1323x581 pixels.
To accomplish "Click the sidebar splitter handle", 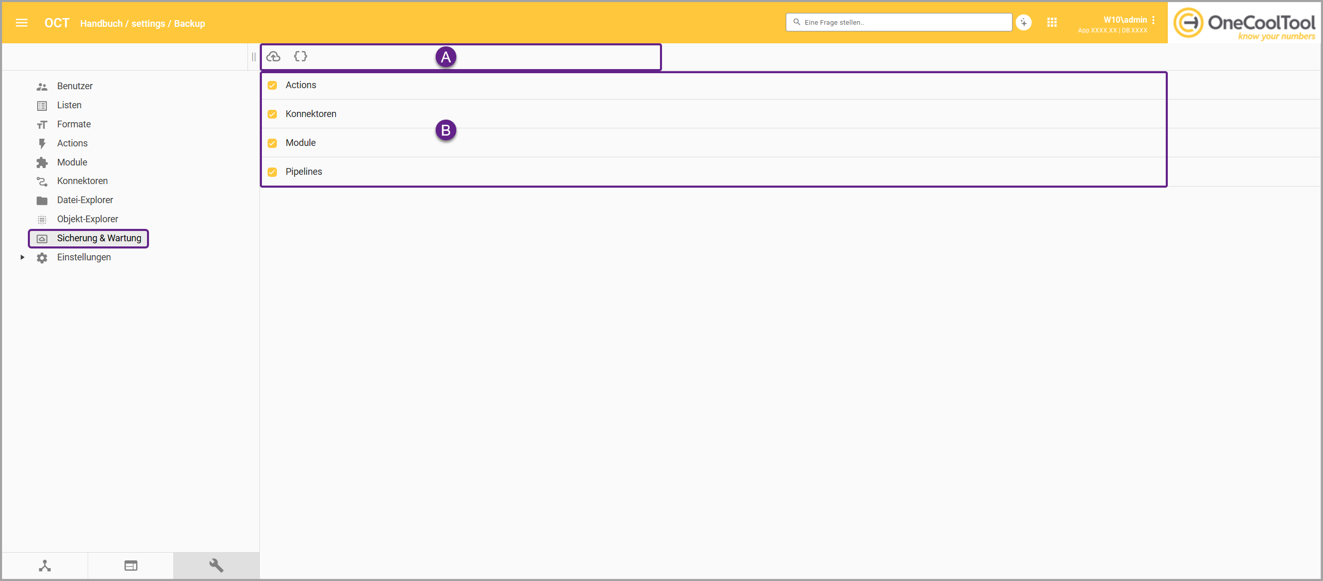I will [x=254, y=57].
